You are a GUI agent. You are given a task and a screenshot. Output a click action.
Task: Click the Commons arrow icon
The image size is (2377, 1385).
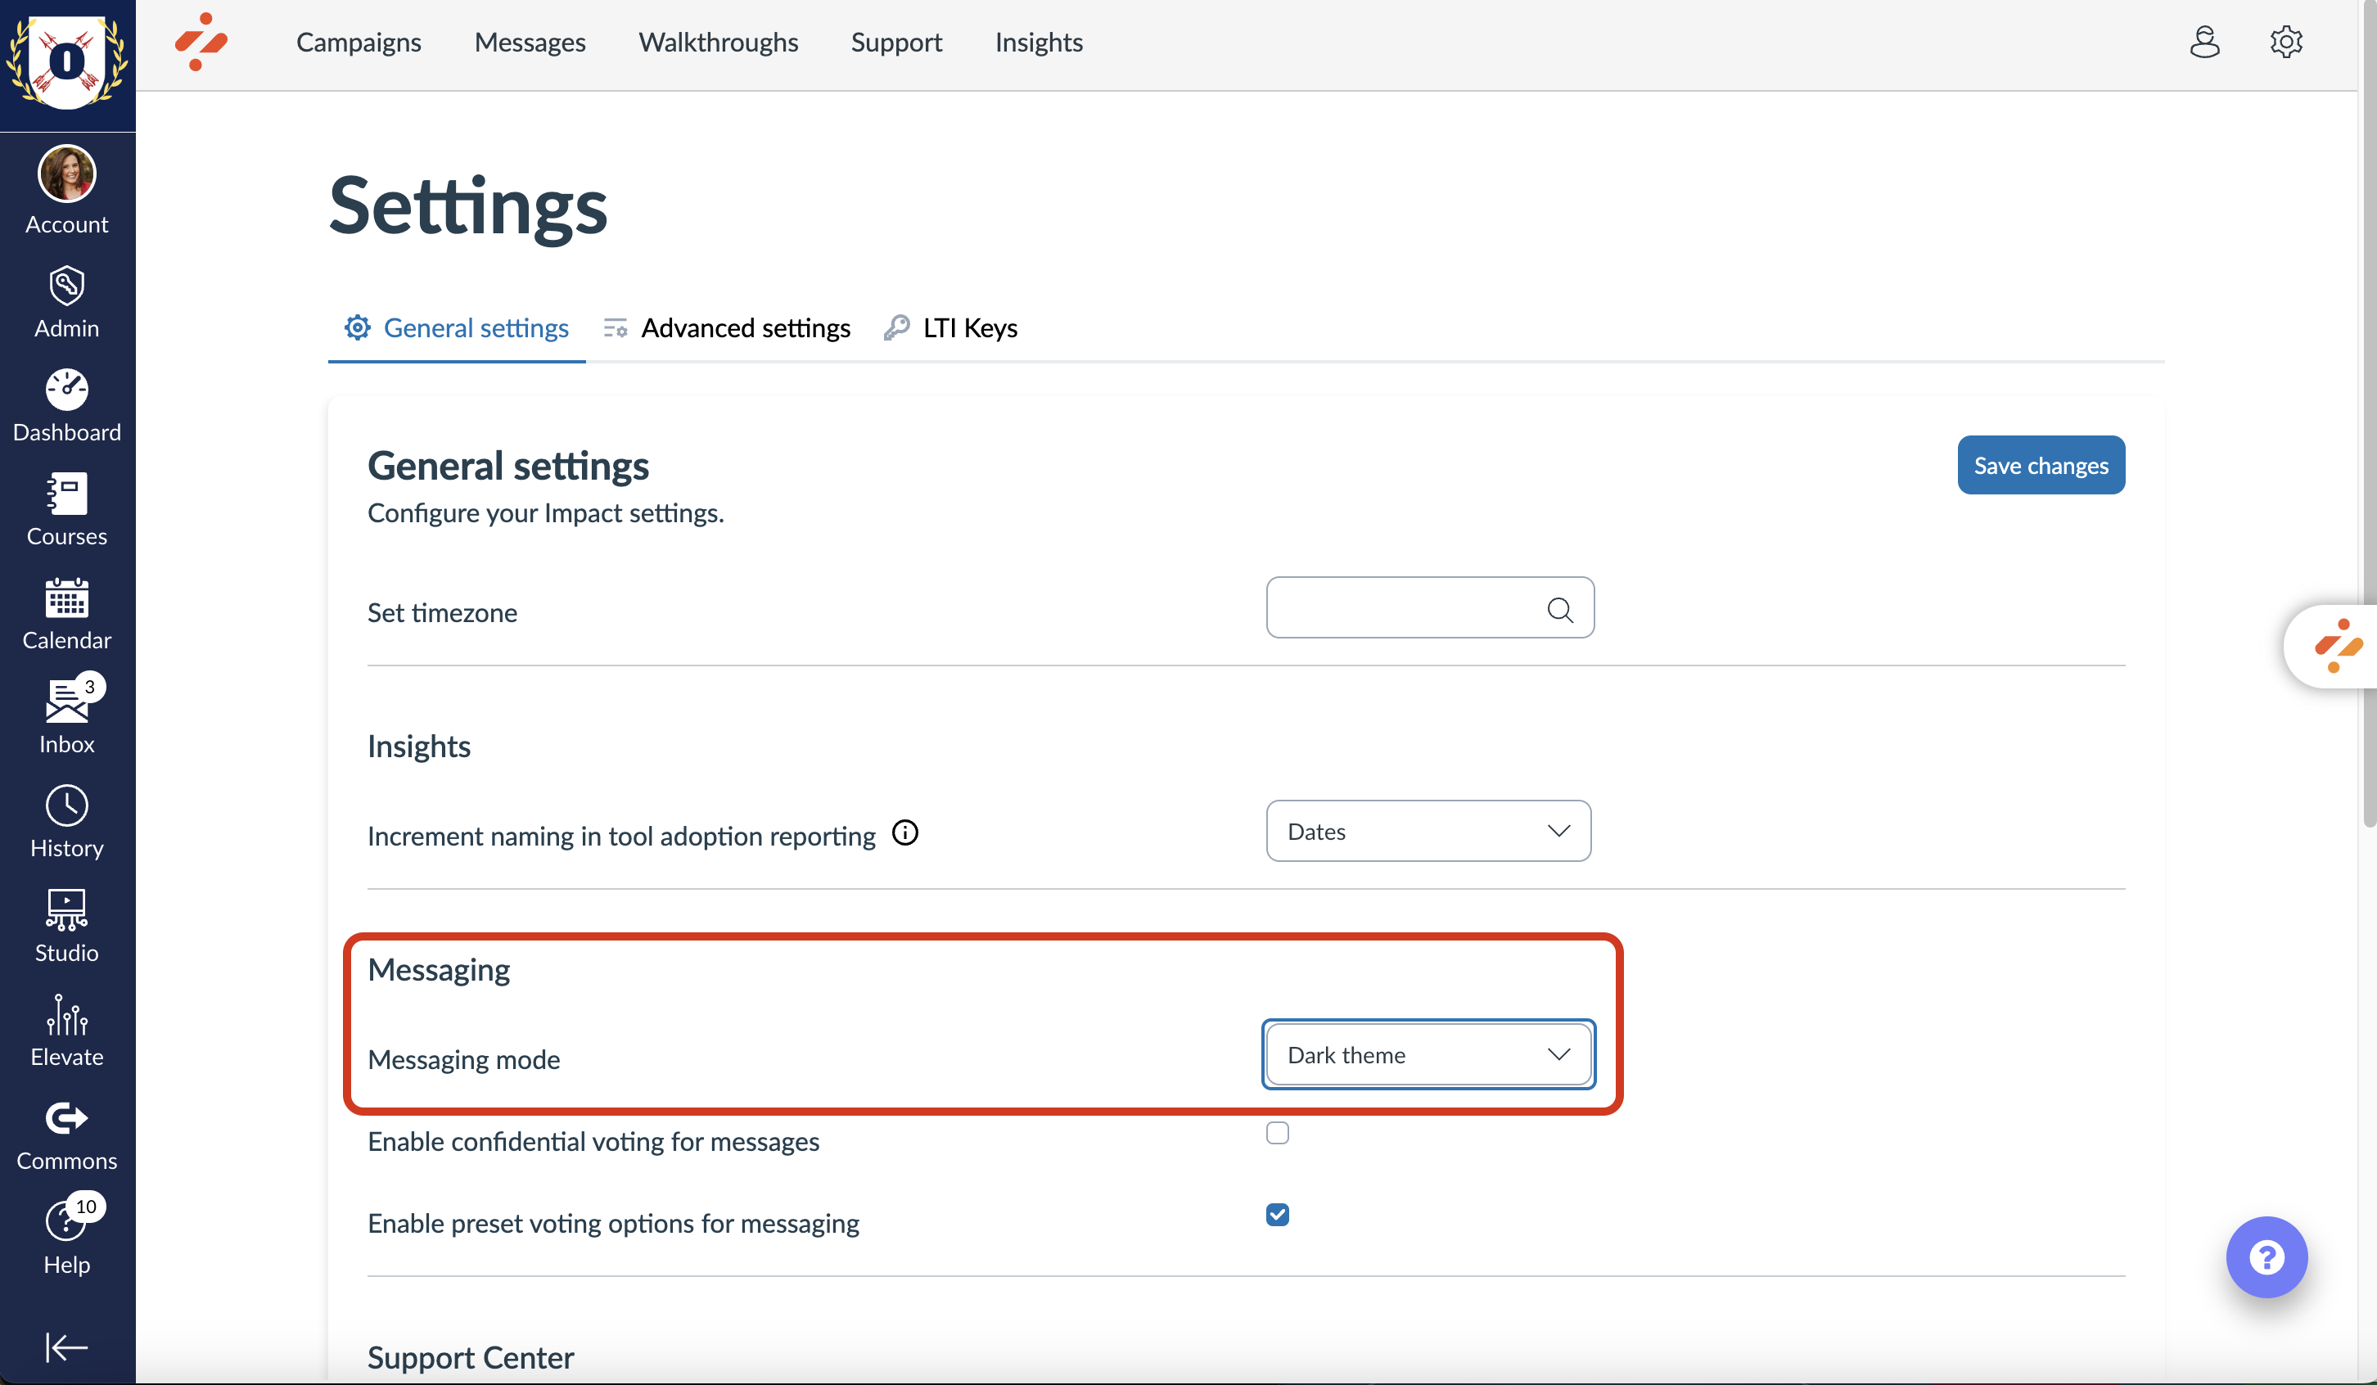(x=66, y=1119)
